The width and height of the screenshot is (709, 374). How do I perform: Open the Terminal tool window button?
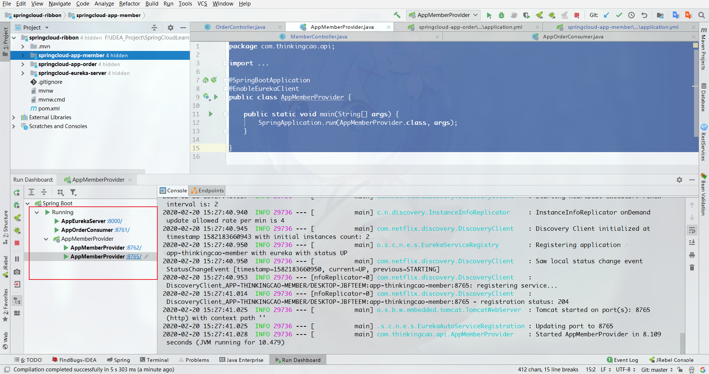click(x=154, y=360)
